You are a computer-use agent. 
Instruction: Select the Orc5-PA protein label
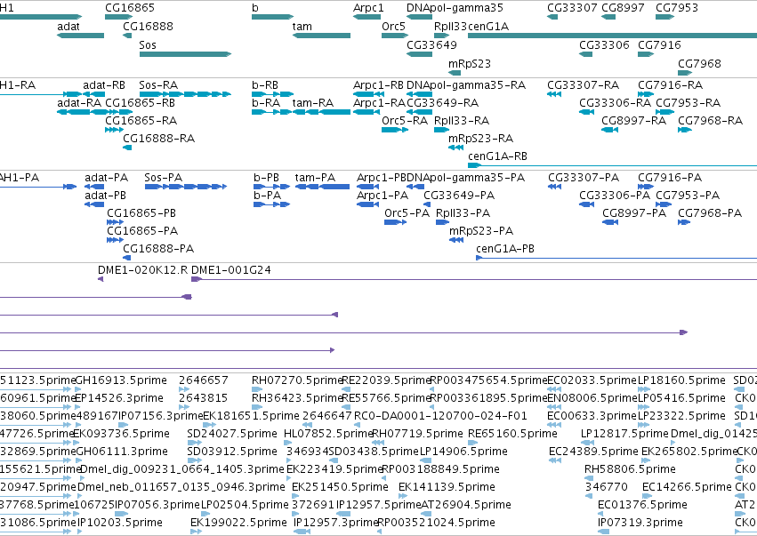(407, 213)
